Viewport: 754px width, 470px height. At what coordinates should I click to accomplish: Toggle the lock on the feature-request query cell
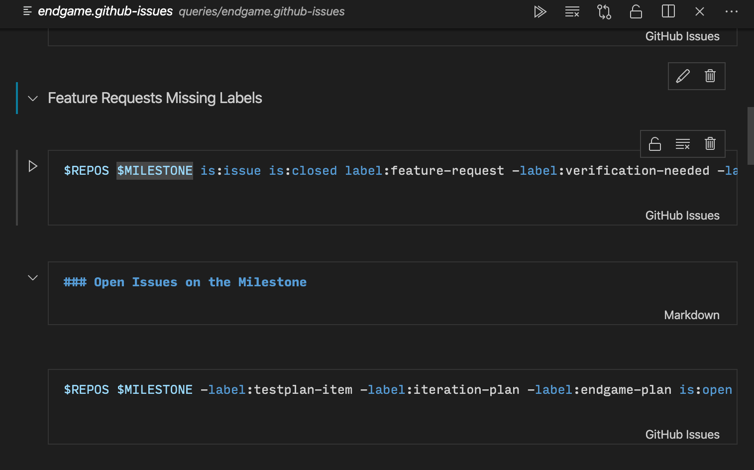point(654,144)
